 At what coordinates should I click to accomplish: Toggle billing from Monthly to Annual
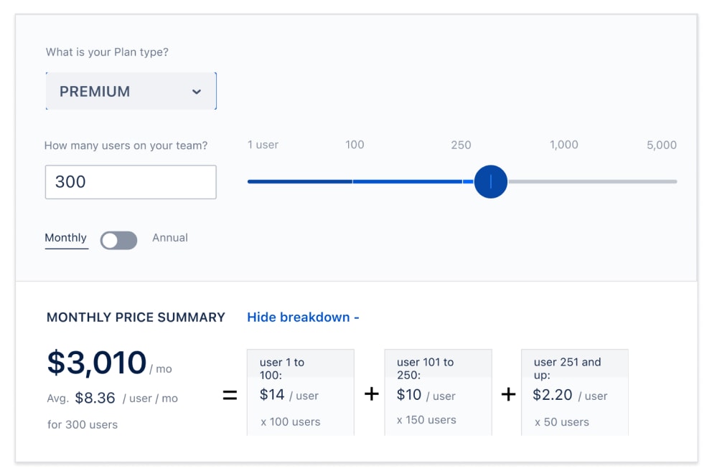[x=118, y=240]
